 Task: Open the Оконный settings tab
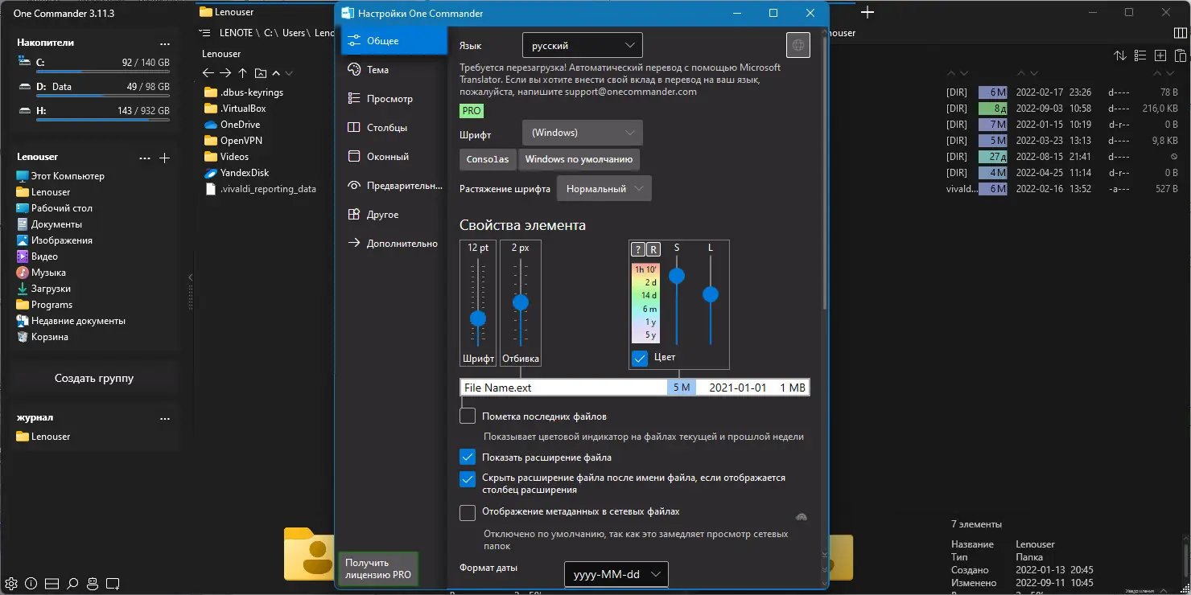point(394,156)
